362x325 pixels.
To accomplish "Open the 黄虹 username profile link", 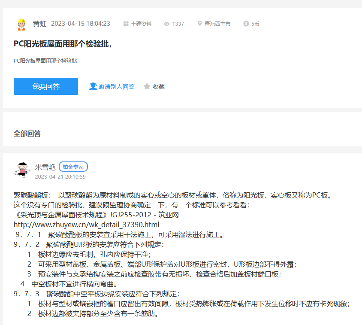I will pos(39,24).
